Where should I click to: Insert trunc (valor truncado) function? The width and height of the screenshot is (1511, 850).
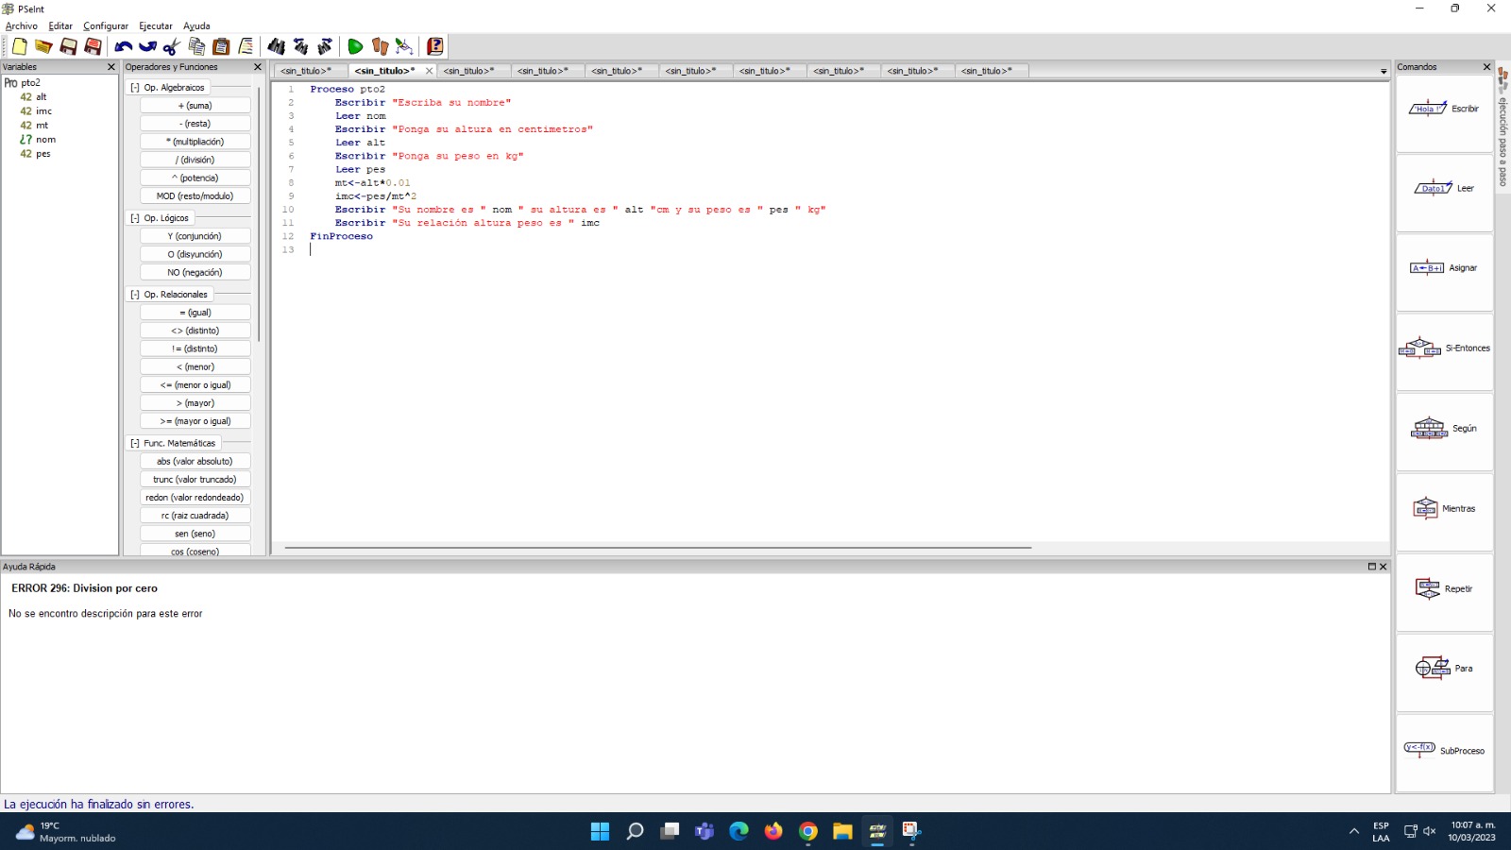(195, 480)
